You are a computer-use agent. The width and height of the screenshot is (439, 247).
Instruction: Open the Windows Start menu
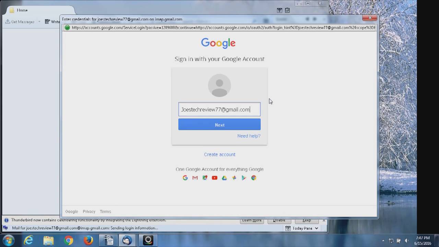click(8, 240)
